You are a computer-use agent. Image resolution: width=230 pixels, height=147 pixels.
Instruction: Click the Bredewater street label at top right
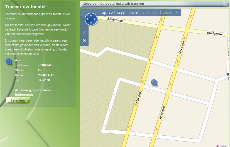point(215,34)
